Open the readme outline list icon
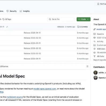Image resolution: width=106 pixels, height=106 pixels. click(87, 66)
